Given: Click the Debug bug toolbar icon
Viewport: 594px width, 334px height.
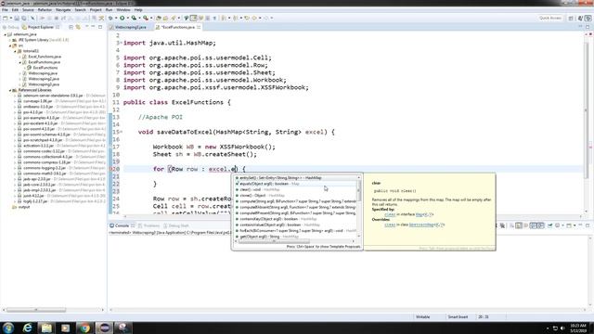Looking at the screenshot, I should click(110, 19).
